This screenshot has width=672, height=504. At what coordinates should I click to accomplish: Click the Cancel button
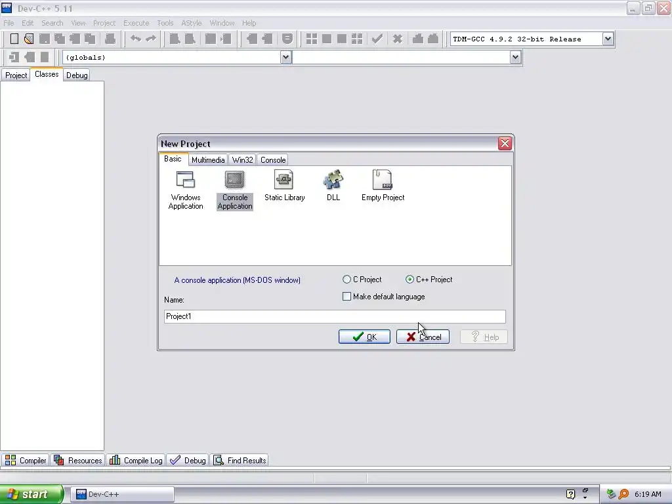423,337
